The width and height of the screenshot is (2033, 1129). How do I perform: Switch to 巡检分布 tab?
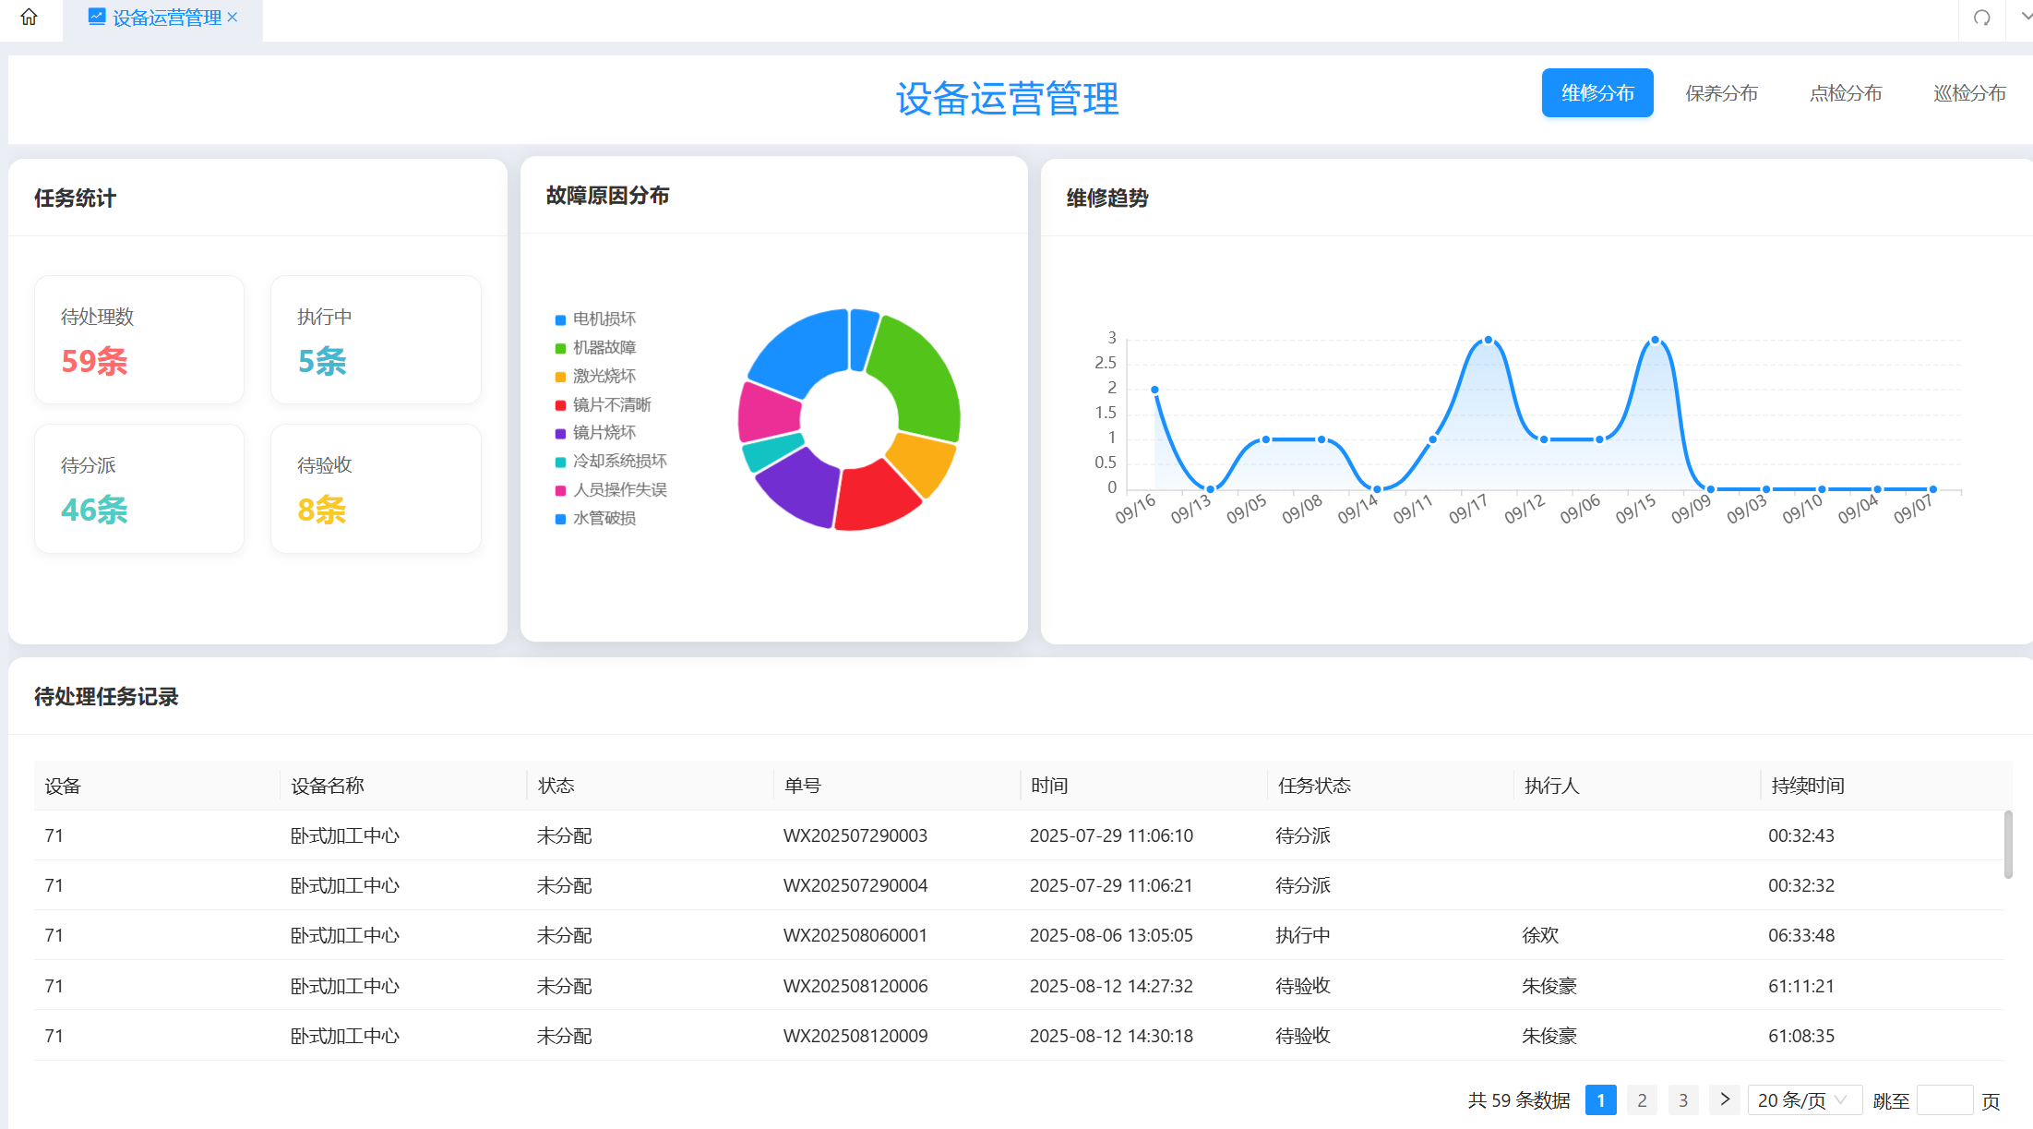1969,93
